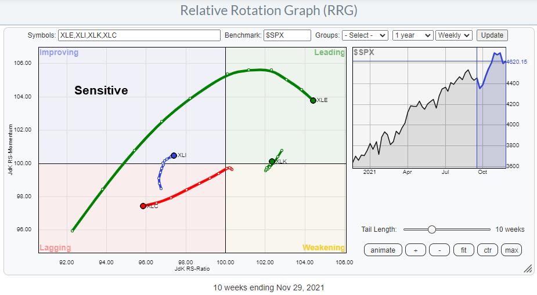Click the XLK green data point
The height and width of the screenshot is (295, 537).
[x=272, y=161]
